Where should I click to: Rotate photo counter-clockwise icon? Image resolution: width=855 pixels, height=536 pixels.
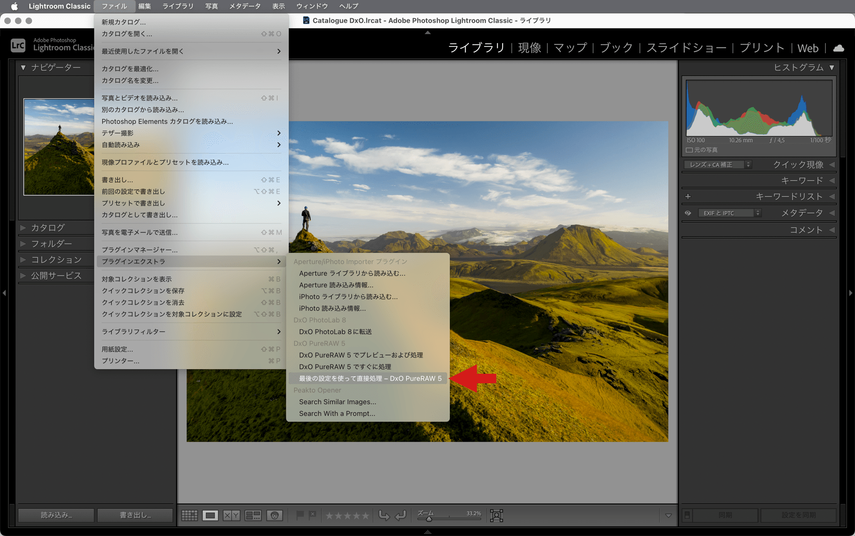click(x=384, y=515)
